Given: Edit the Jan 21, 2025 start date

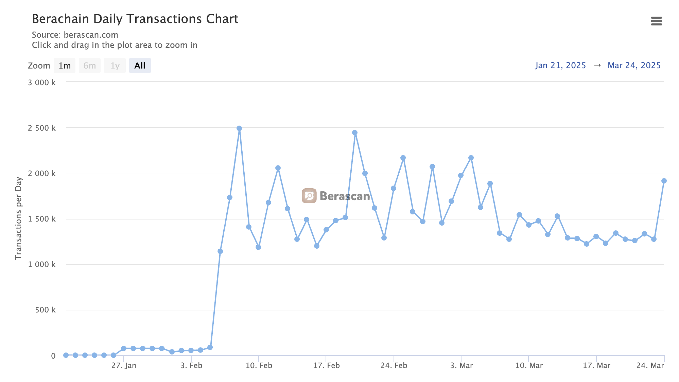Looking at the screenshot, I should click(x=560, y=65).
